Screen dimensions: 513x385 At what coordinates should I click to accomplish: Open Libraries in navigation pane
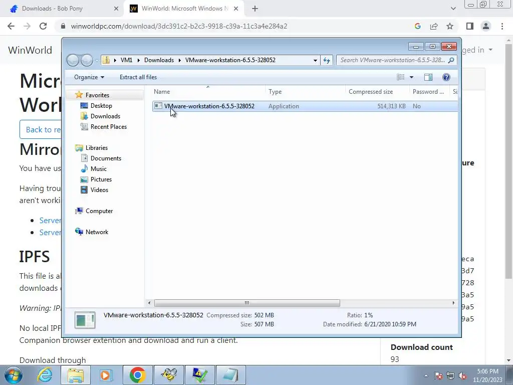[x=97, y=148]
